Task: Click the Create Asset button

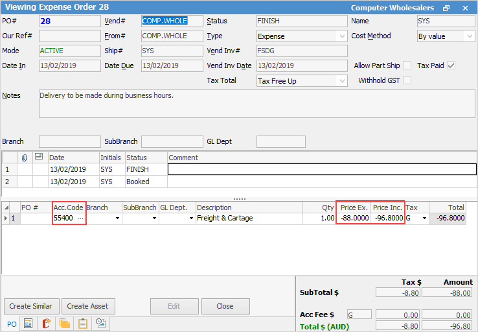Action: 88,306
